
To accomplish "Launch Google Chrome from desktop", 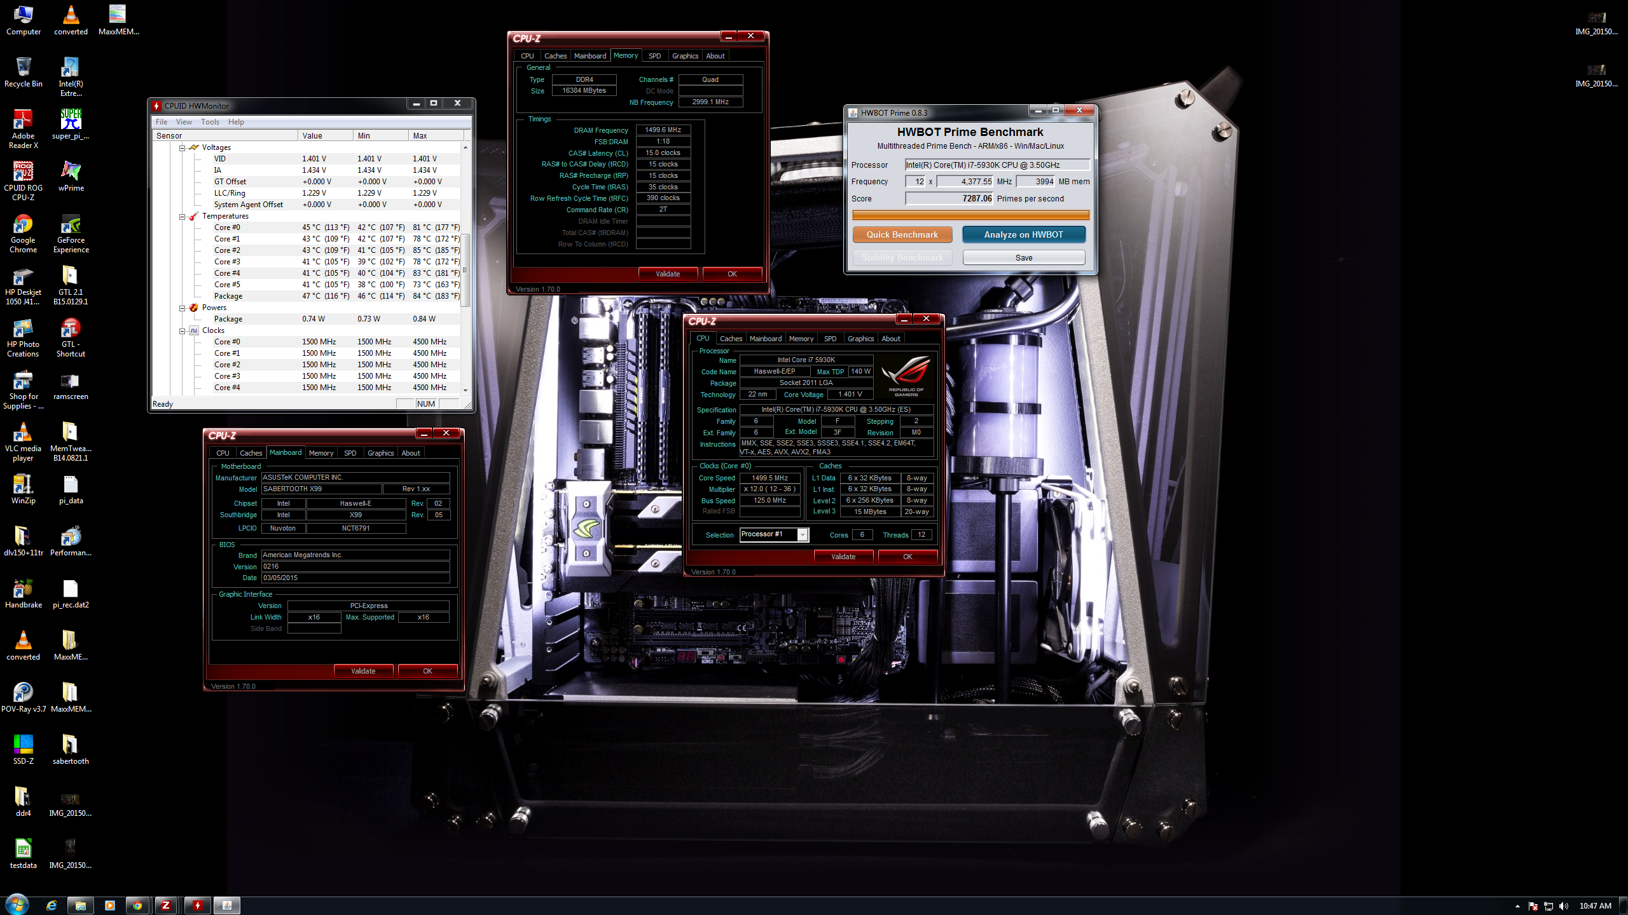I will pyautogui.click(x=24, y=233).
